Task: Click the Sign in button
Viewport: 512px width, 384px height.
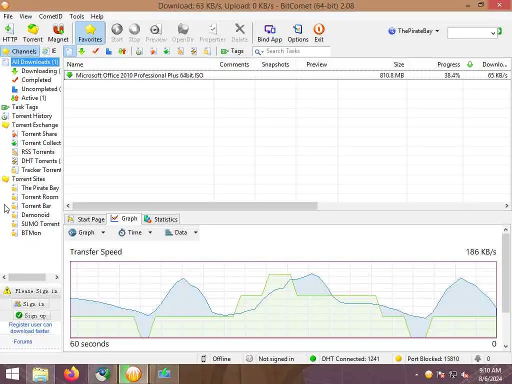Action: click(30, 304)
